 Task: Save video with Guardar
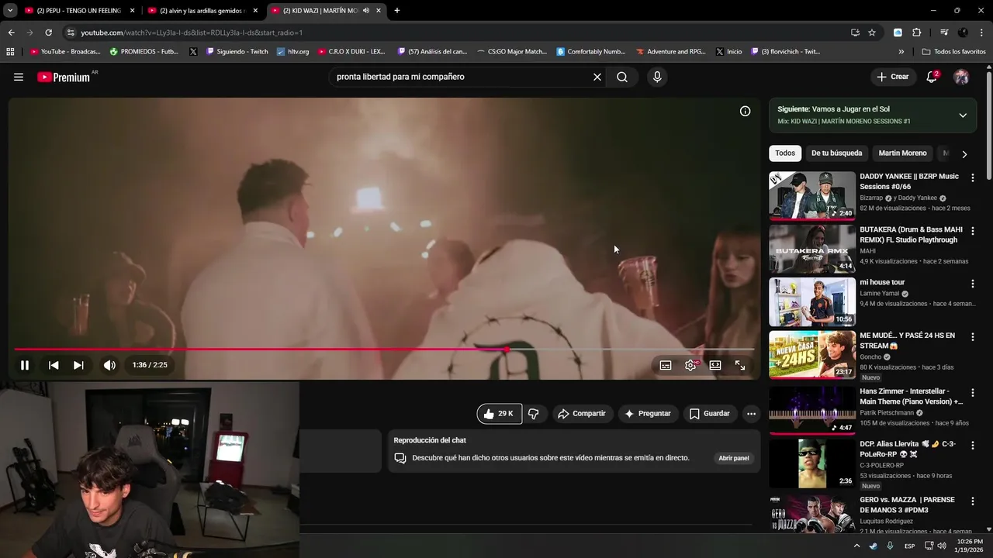710,414
